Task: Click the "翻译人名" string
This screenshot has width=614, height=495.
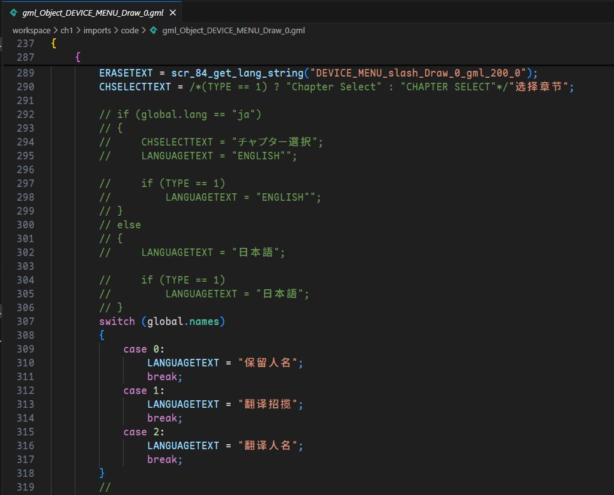Action: click(268, 445)
